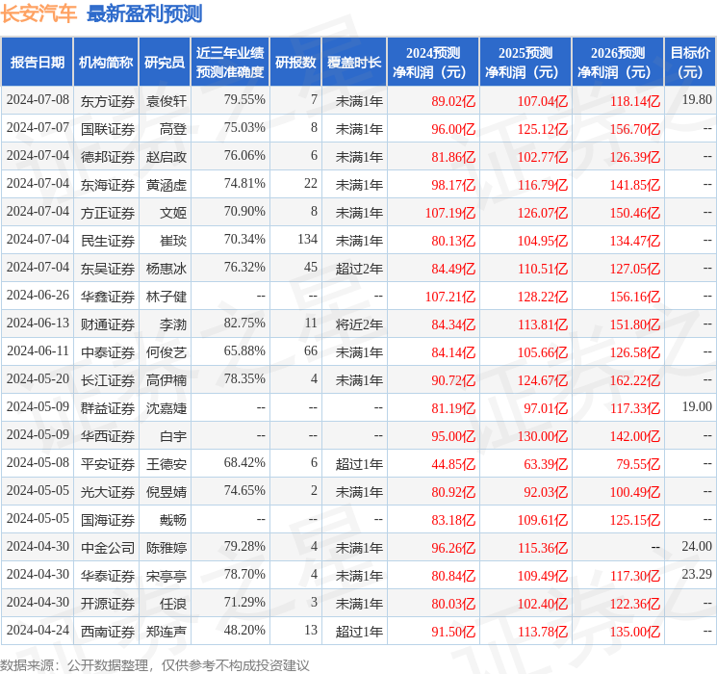Click the 研报数 column header
This screenshot has width=717, height=674.
pyautogui.click(x=295, y=62)
